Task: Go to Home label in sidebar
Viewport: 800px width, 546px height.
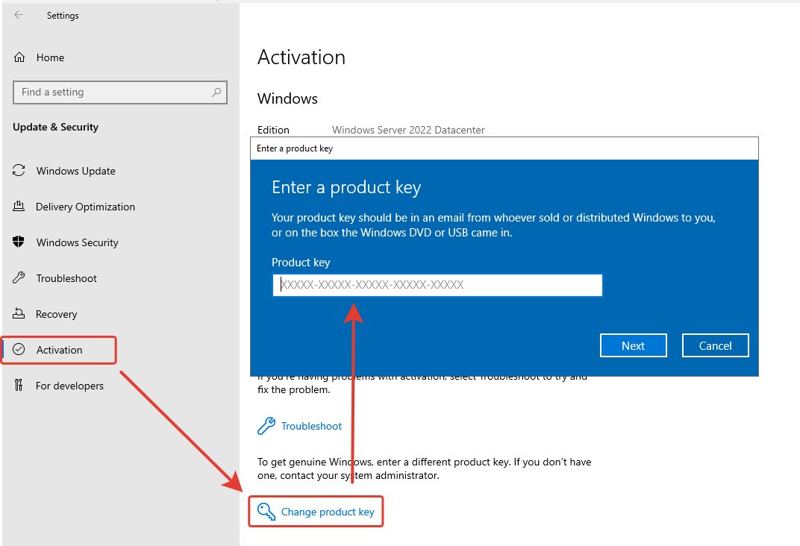Action: (x=50, y=57)
